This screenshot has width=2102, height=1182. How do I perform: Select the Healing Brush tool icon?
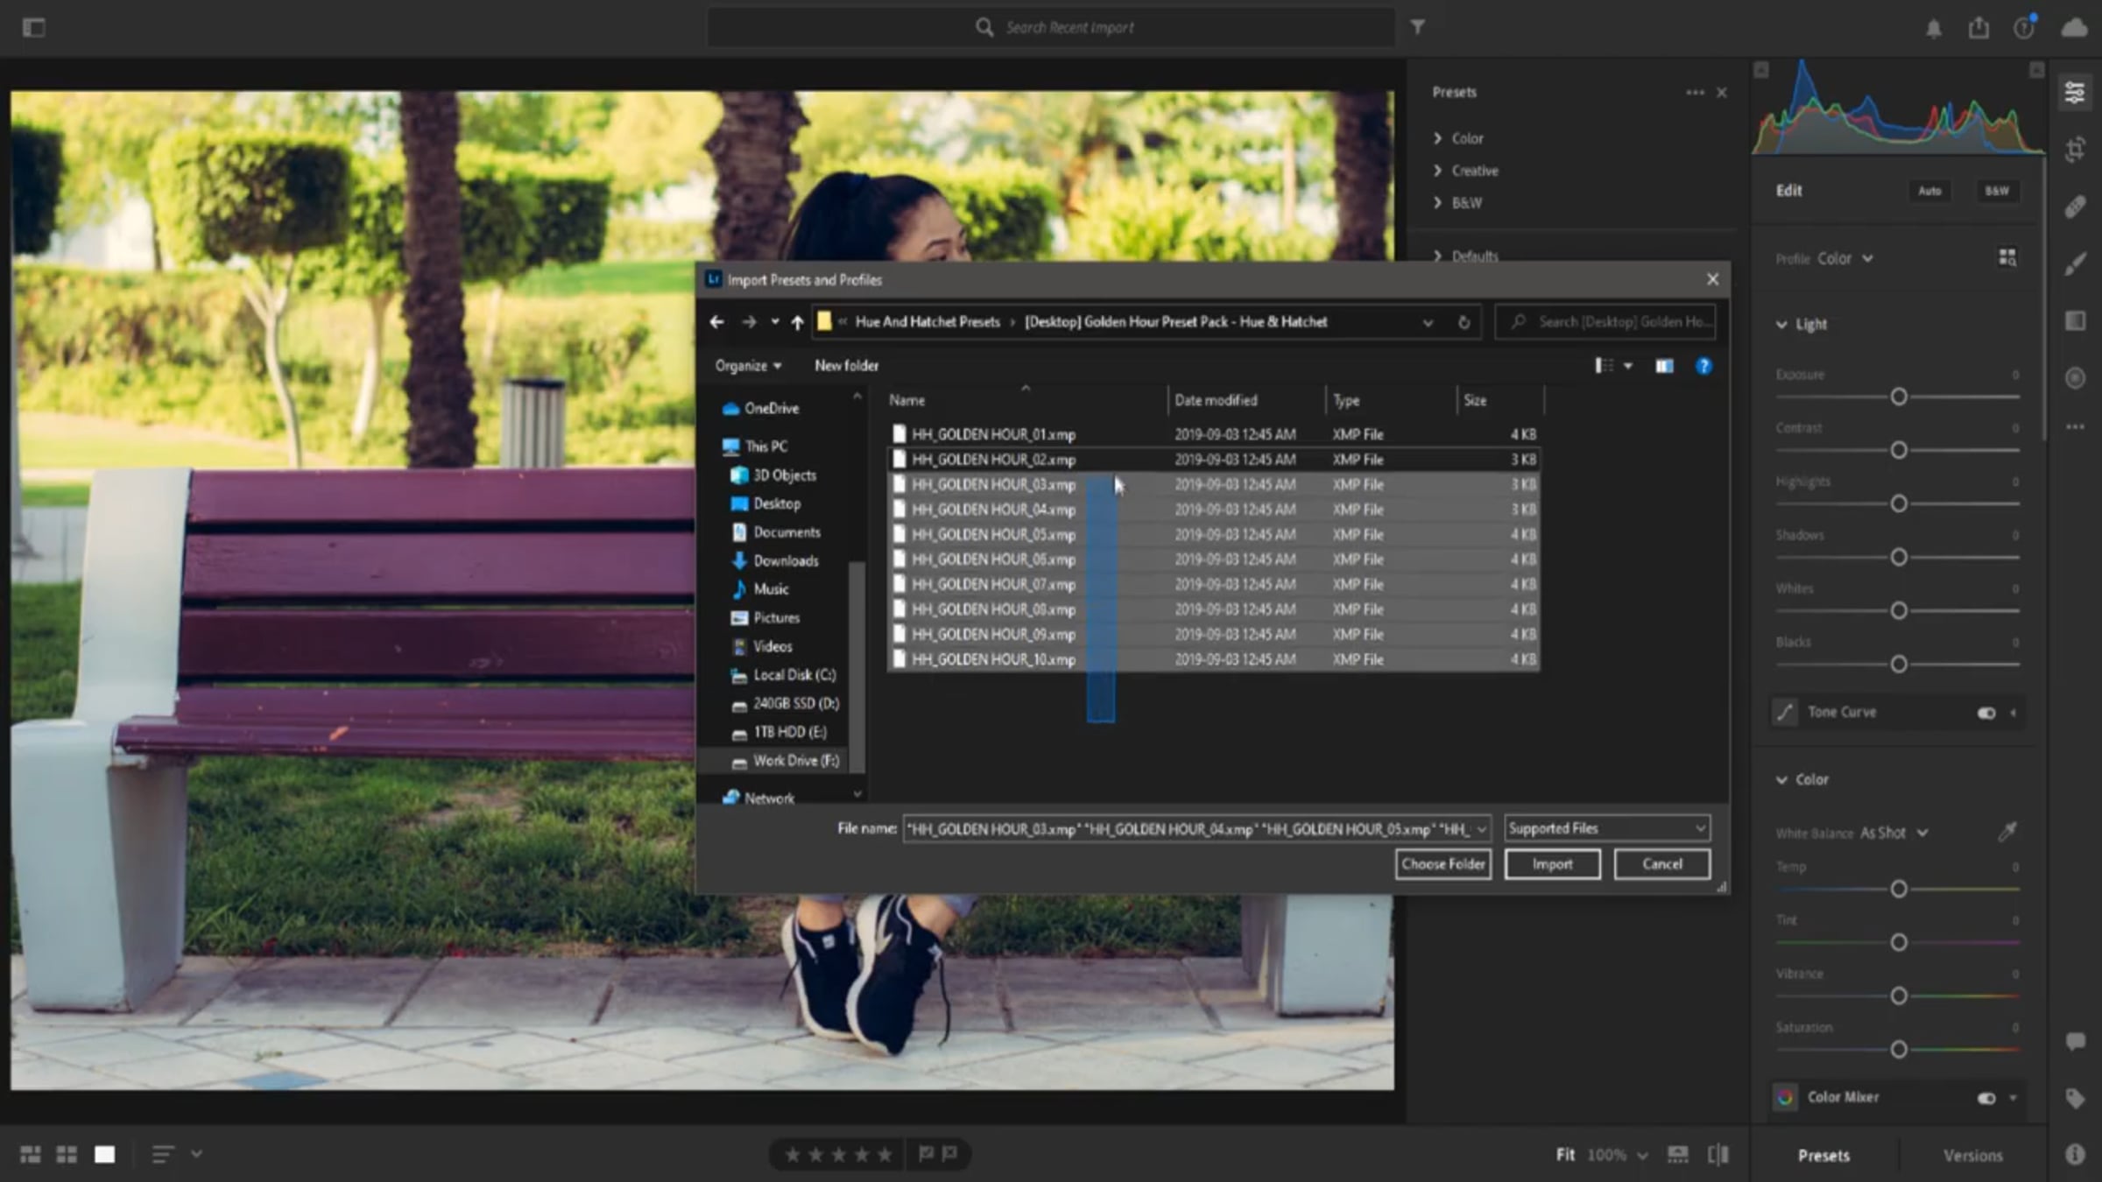pos(2075,208)
